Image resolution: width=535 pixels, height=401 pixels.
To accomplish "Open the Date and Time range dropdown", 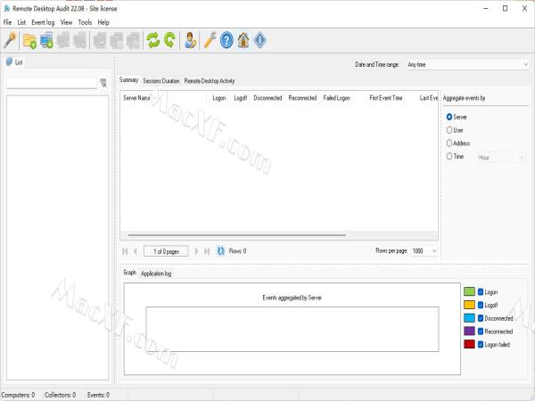I will pos(468,64).
